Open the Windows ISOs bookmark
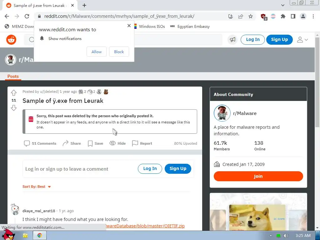 149,27
